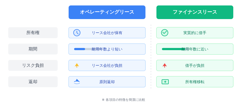Viewport: 247px width, 109px height.
Task: Click the green plus box icon
Action: 165,82
